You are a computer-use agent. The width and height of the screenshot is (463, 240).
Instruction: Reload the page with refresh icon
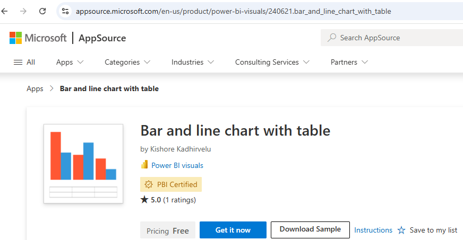coord(42,11)
